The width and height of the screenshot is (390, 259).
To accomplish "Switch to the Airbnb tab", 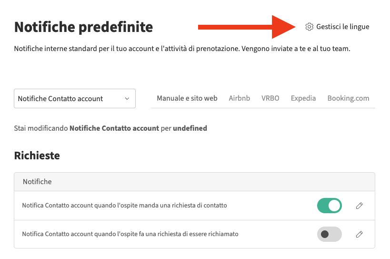I will point(239,98).
